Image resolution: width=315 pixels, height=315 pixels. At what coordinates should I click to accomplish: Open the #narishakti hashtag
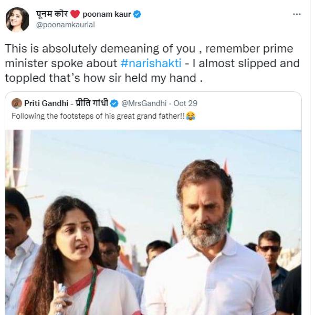point(148,64)
